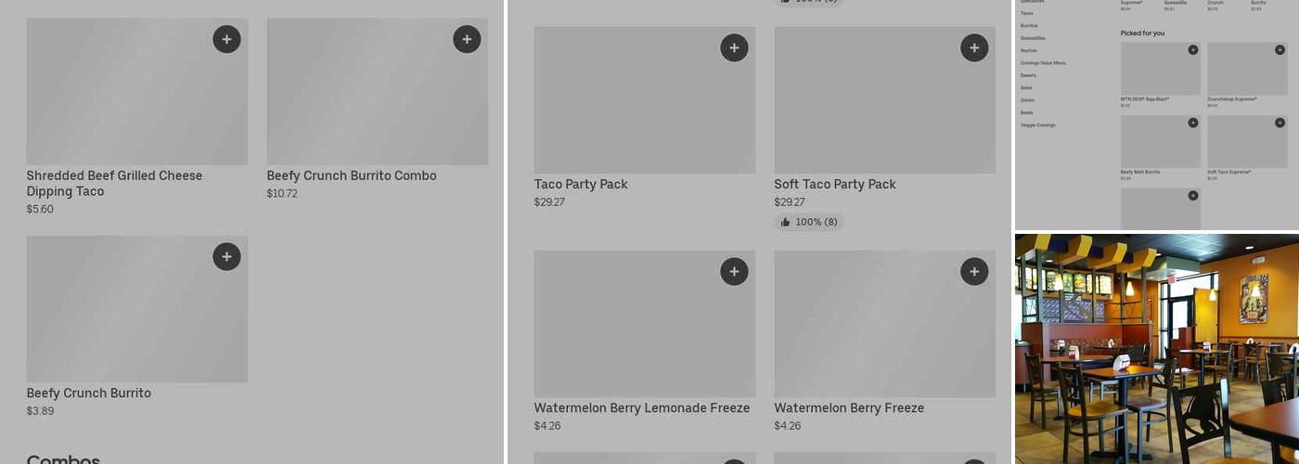Click the Beefy Crunch Burrito Combo title
This screenshot has width=1299, height=464.
pos(352,176)
